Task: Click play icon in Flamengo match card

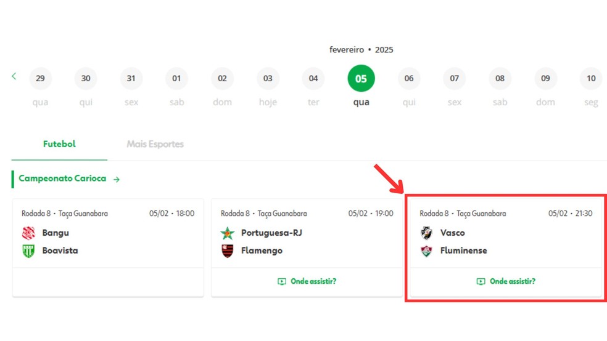Action: pos(282,282)
